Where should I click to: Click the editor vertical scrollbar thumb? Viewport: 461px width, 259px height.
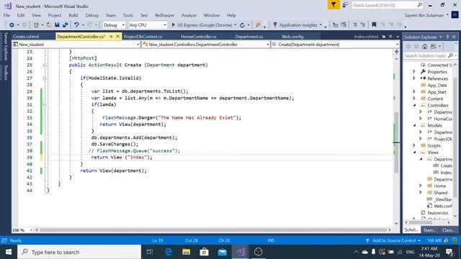pyautogui.click(x=396, y=142)
